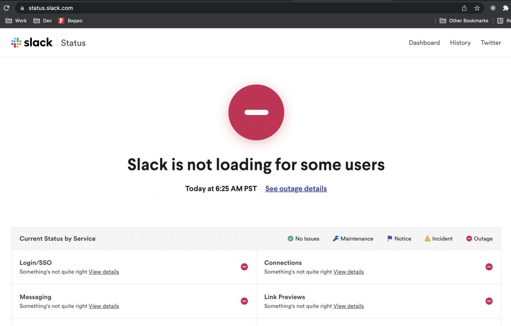Image resolution: width=511 pixels, height=326 pixels.
Task: Click the Link Previews outage status icon
Action: point(489,301)
